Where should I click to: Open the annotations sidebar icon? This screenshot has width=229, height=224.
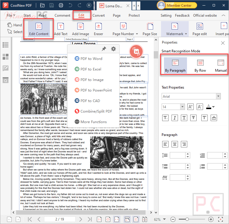pos(6,68)
